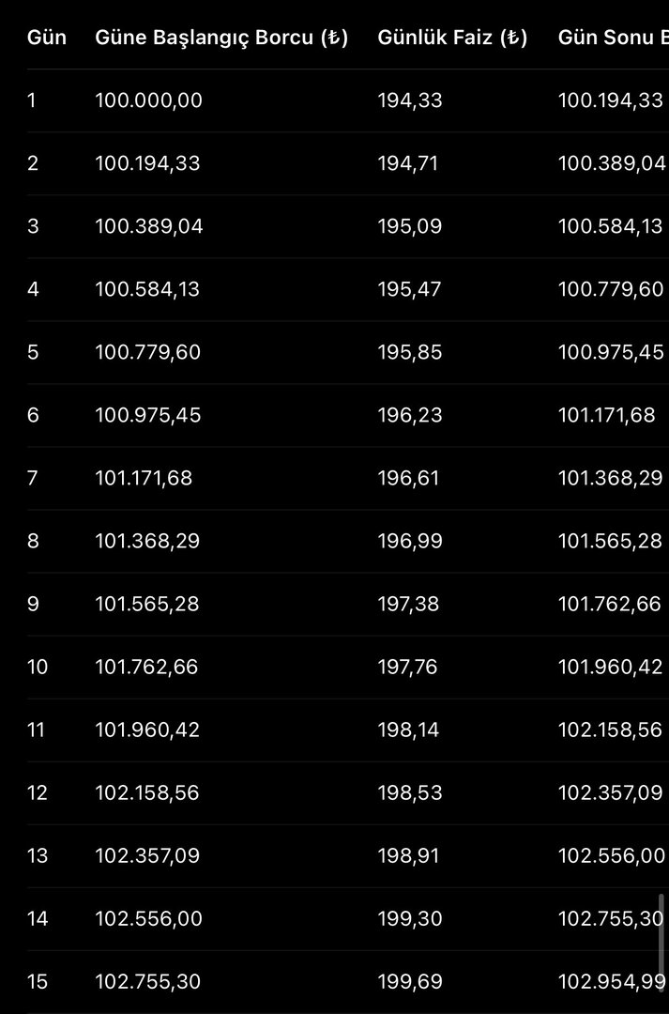
Task: Select interest value 199,30 on day 14
Action: pos(410,918)
